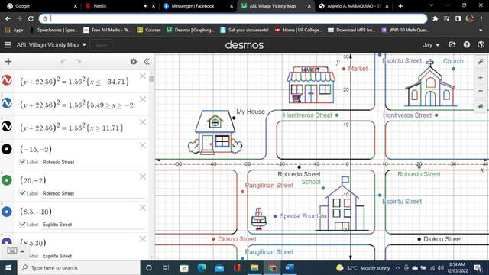Screen dimensions: 489x275
Task: Open the Windows Start menu
Action: (8, 268)
